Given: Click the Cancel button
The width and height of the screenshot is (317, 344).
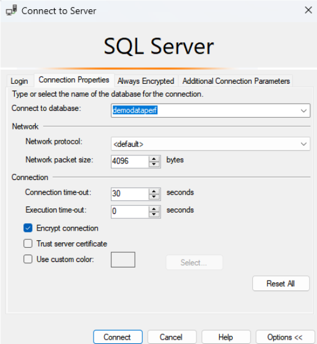Looking at the screenshot, I should pyautogui.click(x=172, y=337).
